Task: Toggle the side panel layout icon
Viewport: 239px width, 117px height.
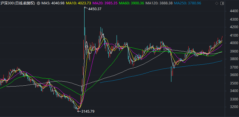Action: pyautogui.click(x=222, y=3)
